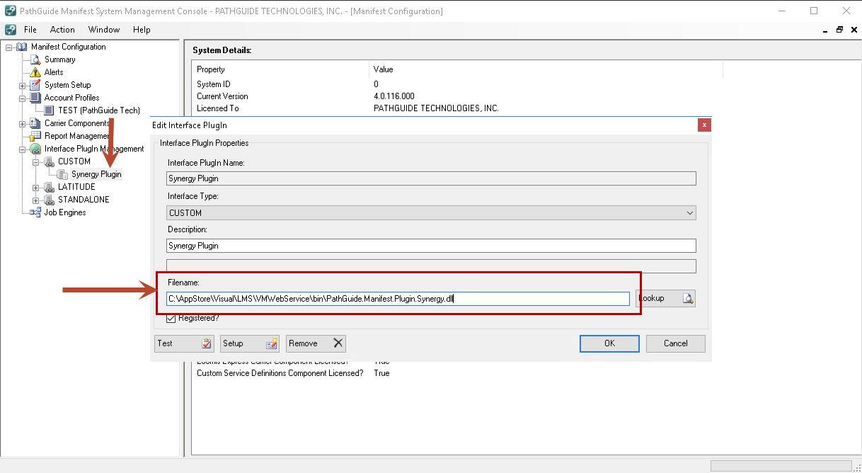Click the Summary magnifier icon

pyautogui.click(x=36, y=59)
